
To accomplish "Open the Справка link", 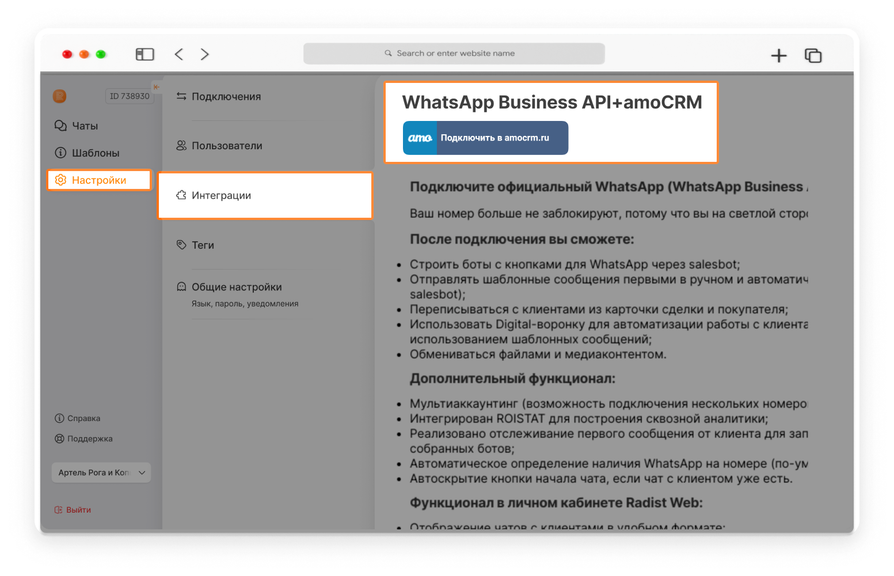I will coord(78,418).
